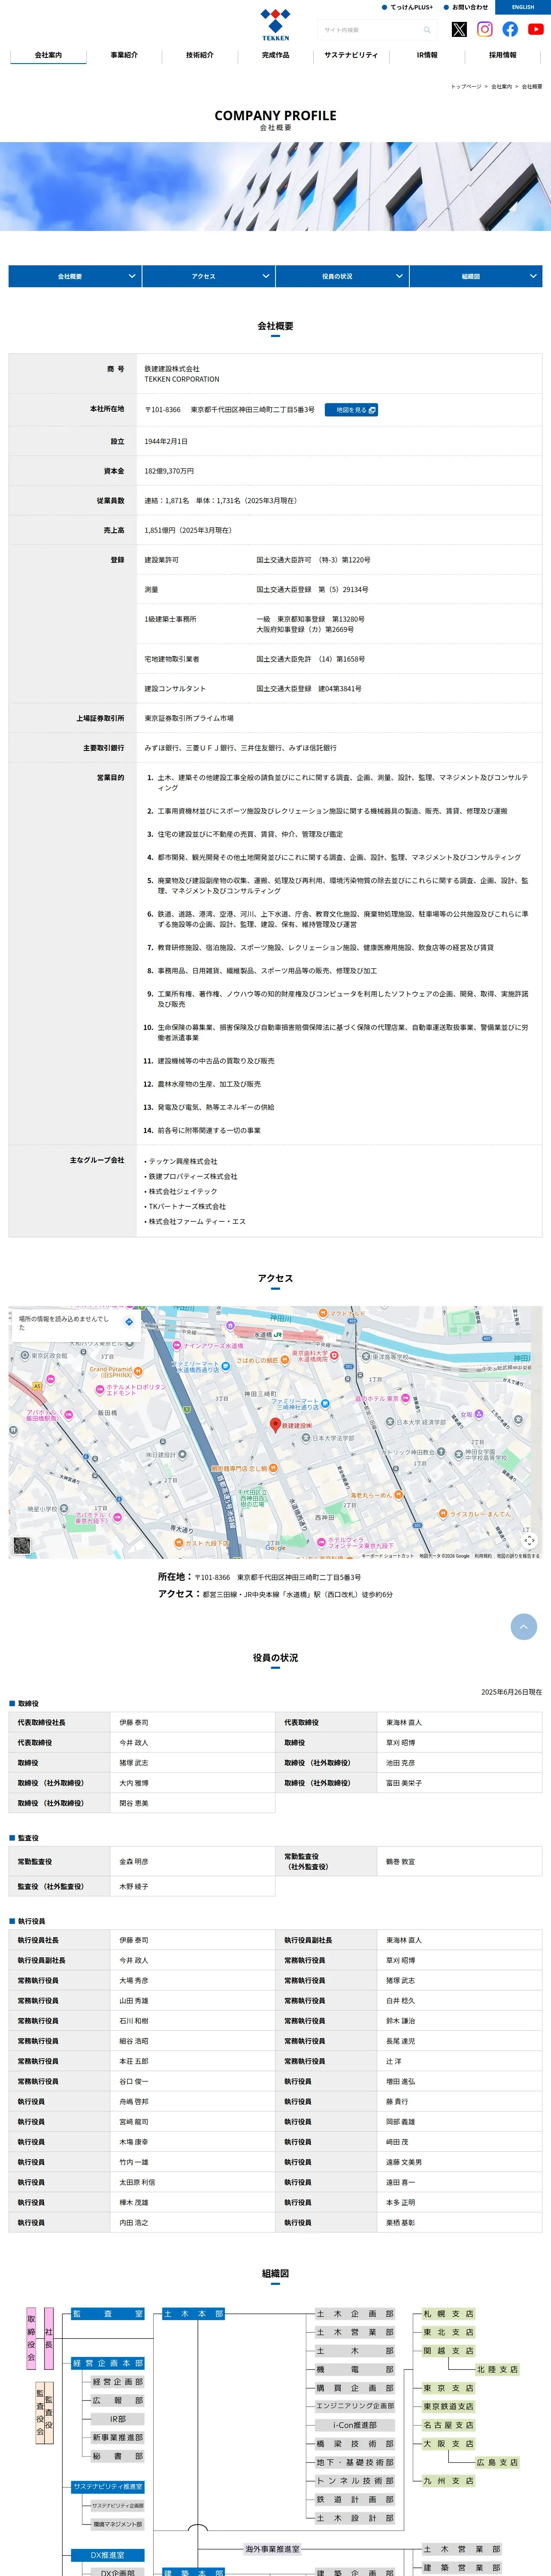Click auditor name 金森 明彦
The height and width of the screenshot is (2576, 551).
point(134,1862)
